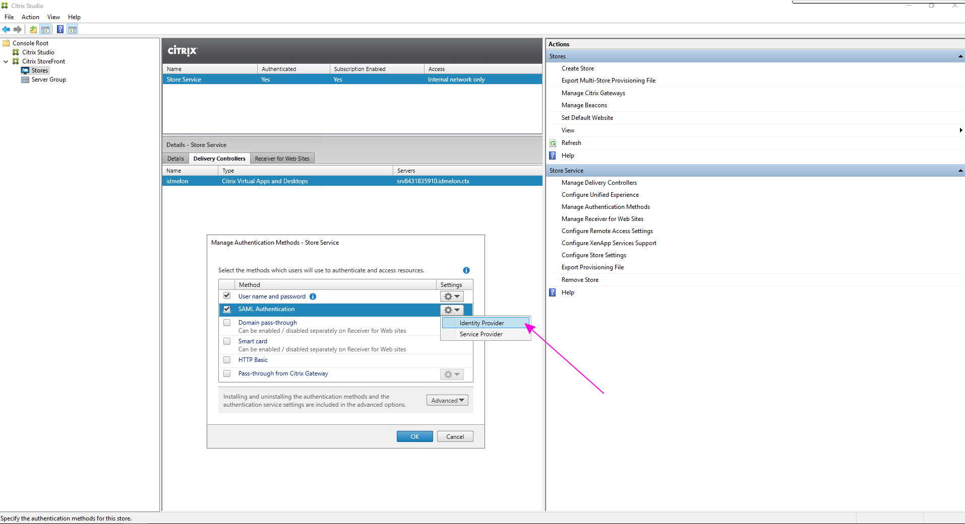Image resolution: width=965 pixels, height=524 pixels.
Task: Open settings gear dropdown for SAML Authentication
Action: (x=452, y=310)
